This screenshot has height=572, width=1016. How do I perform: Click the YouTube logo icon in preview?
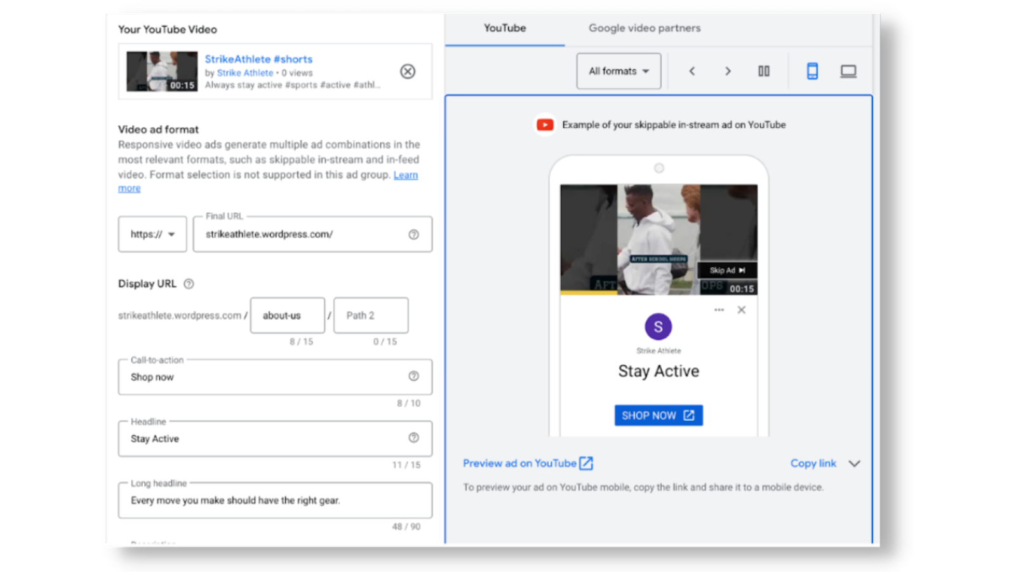545,125
